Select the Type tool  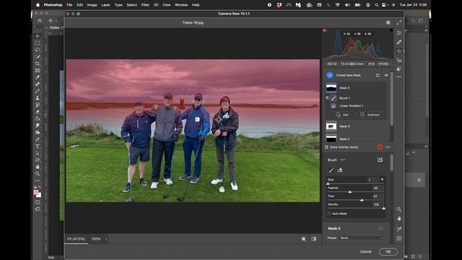click(x=38, y=147)
